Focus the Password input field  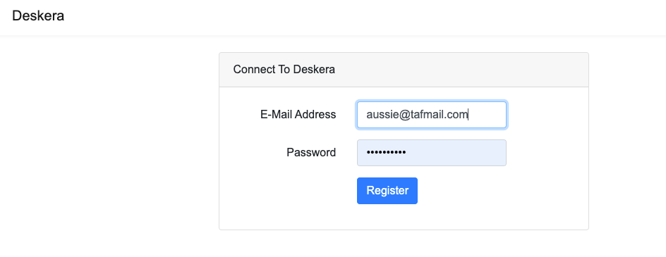tap(432, 153)
